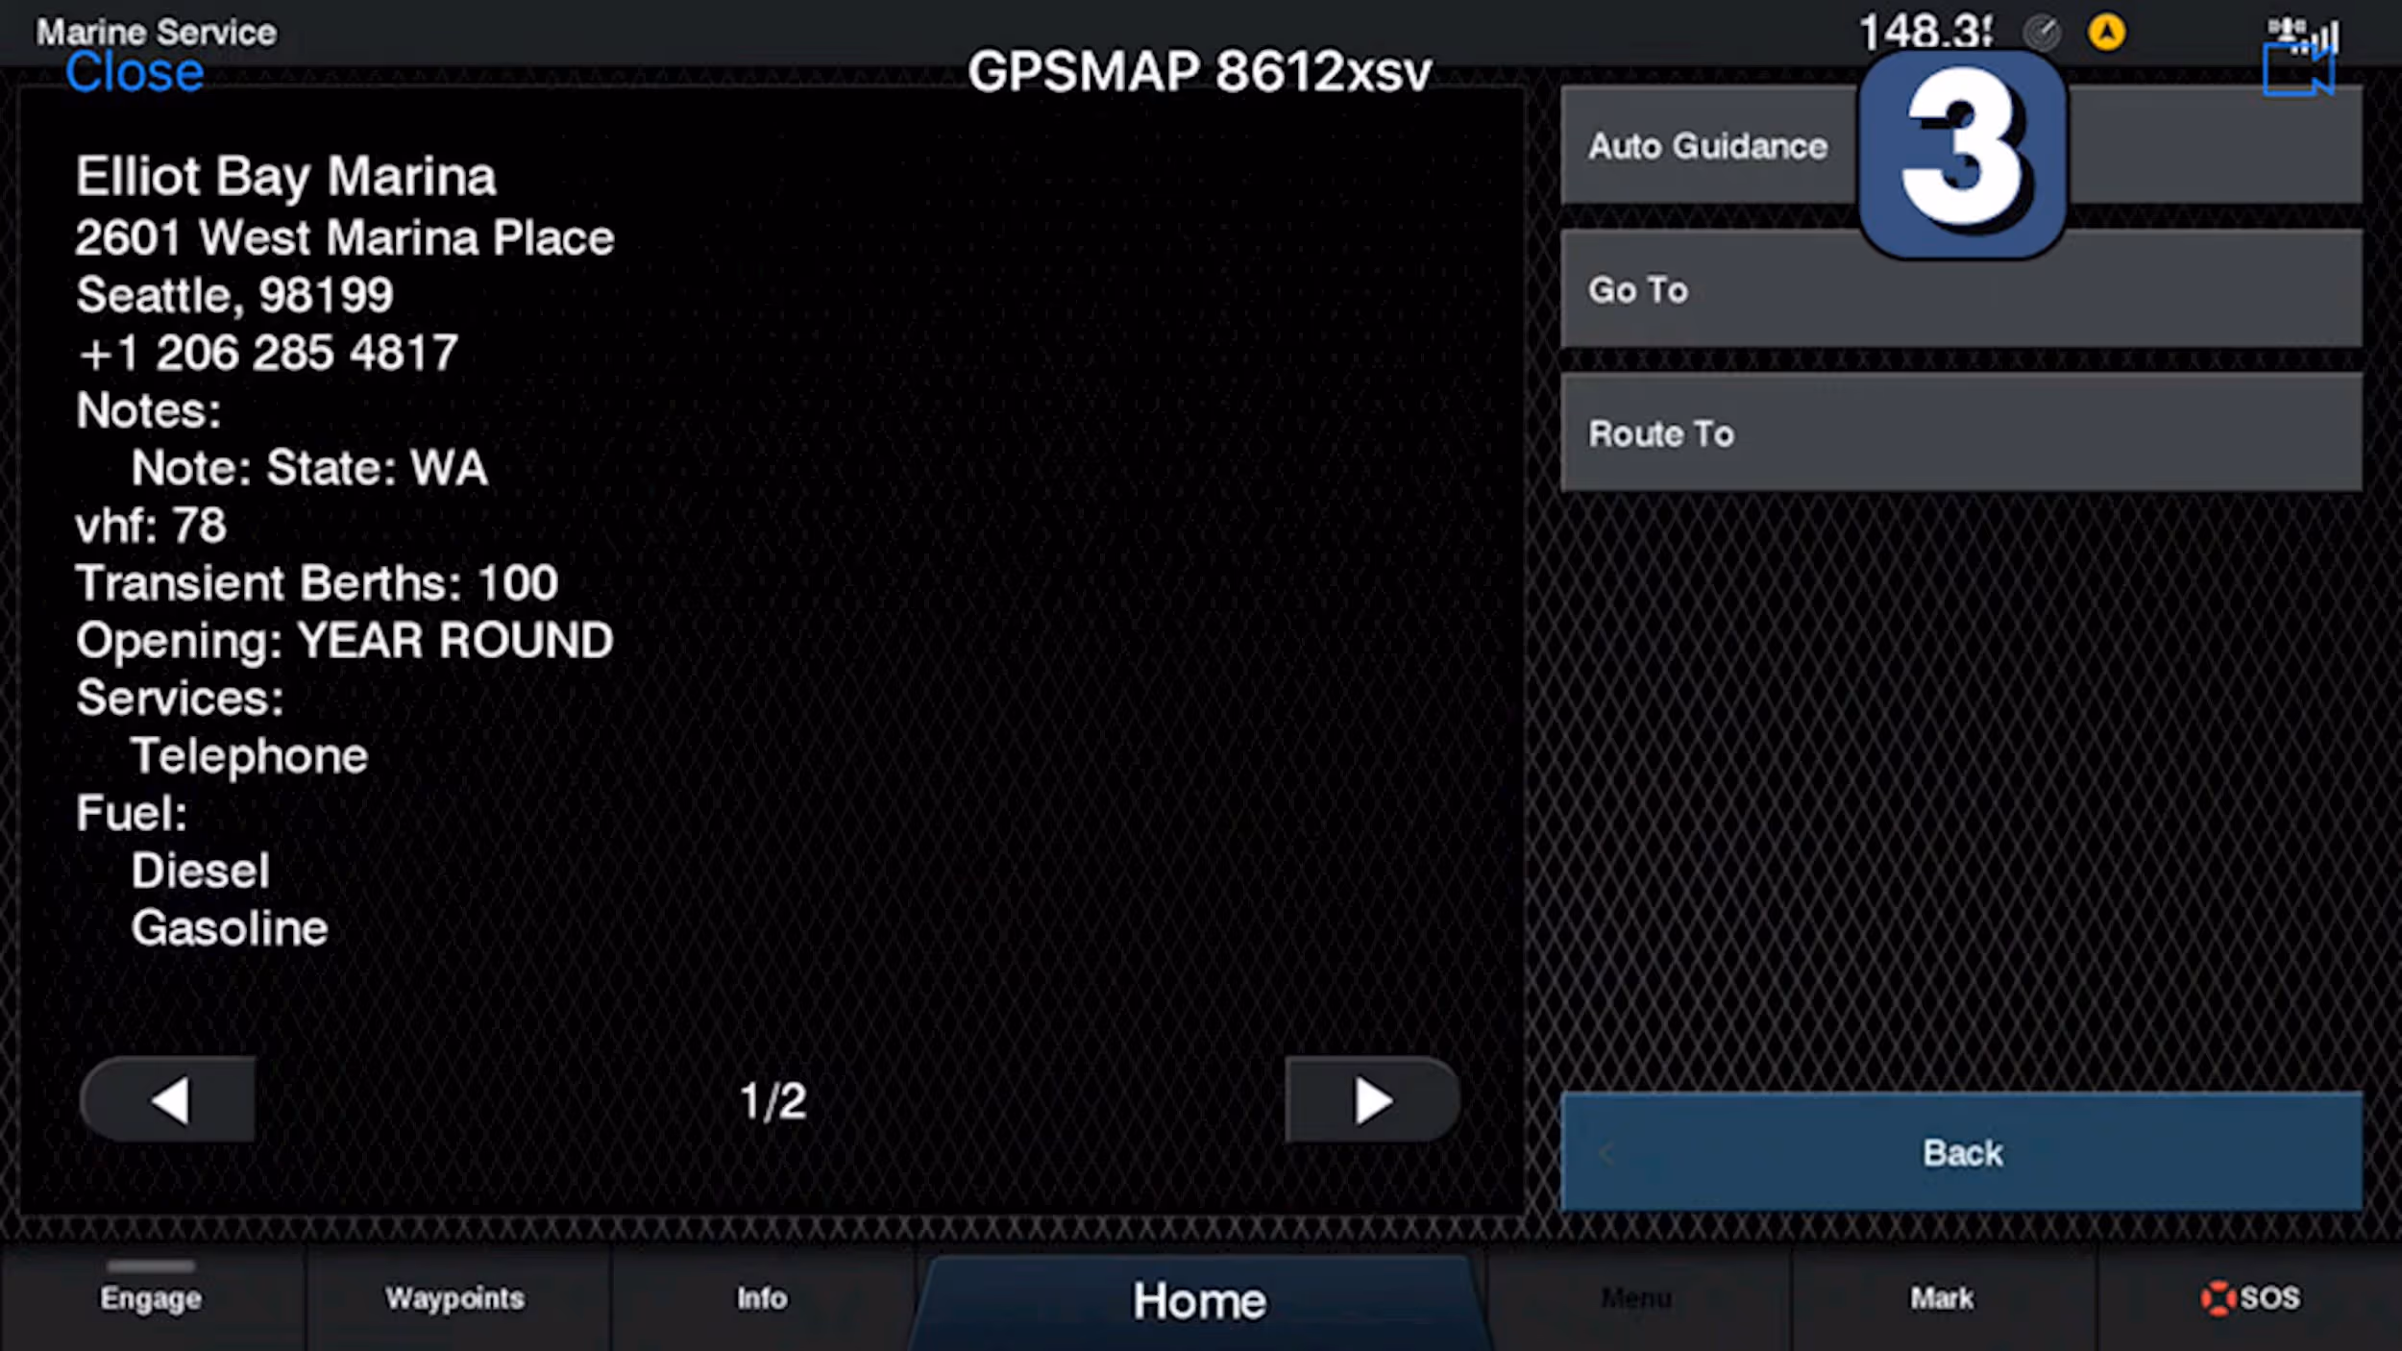Select the Route To option
2402x1351 pixels.
(1961, 432)
